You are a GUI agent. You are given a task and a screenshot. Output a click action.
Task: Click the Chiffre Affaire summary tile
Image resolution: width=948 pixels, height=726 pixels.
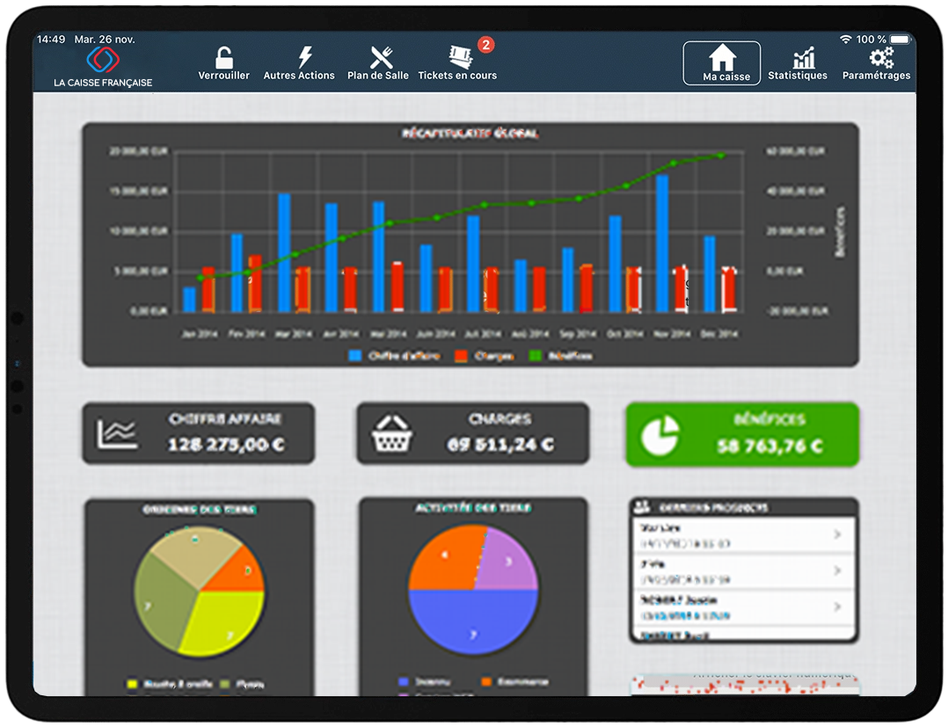point(198,433)
